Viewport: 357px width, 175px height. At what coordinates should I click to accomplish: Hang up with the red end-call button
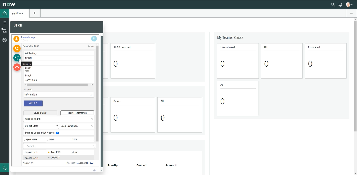click(17, 67)
